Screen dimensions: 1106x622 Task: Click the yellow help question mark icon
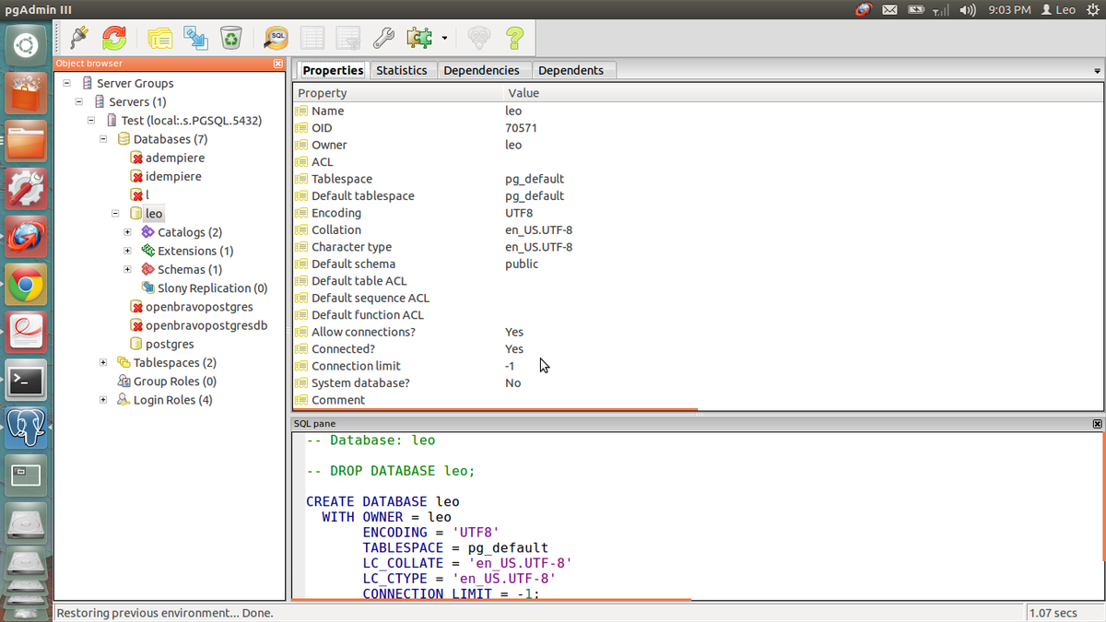(x=514, y=38)
